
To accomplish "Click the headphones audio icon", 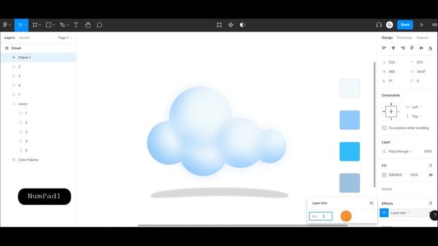I will coord(378,25).
